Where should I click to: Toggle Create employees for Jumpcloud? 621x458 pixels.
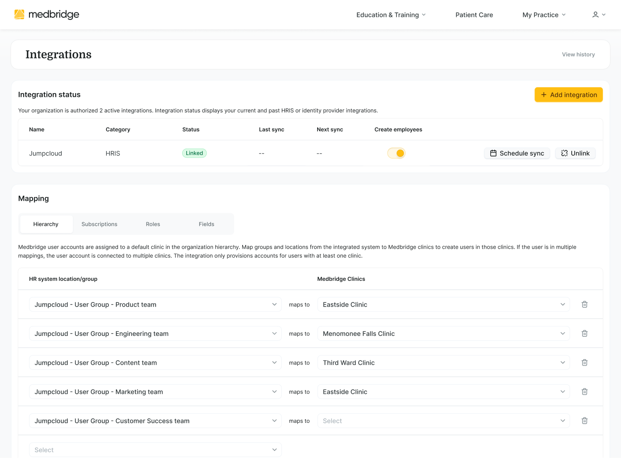(396, 153)
